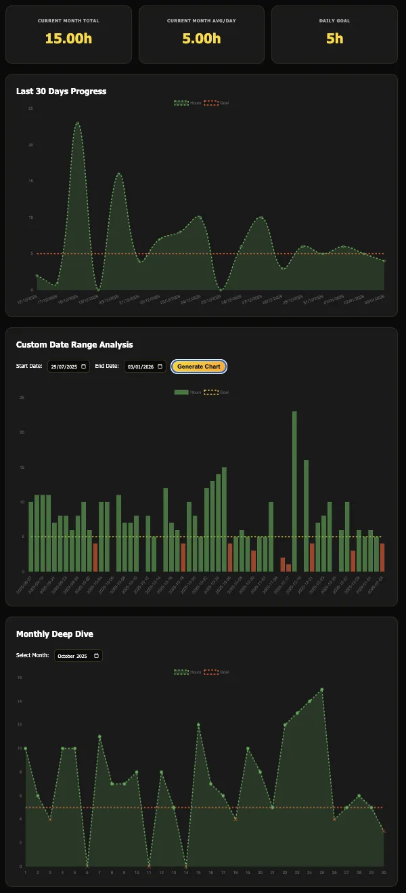Image resolution: width=406 pixels, height=893 pixels.
Task: Select the Current Month Total card
Action: pos(68,35)
